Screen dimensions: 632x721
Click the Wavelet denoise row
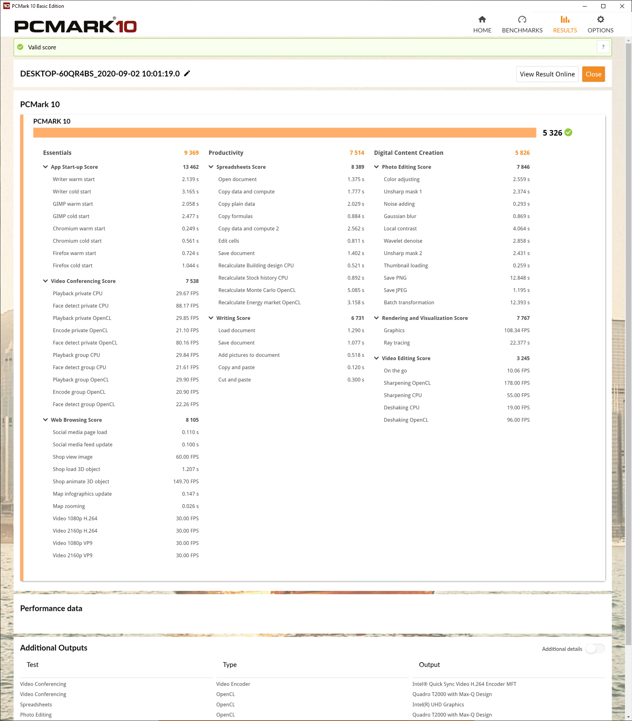tap(457, 241)
